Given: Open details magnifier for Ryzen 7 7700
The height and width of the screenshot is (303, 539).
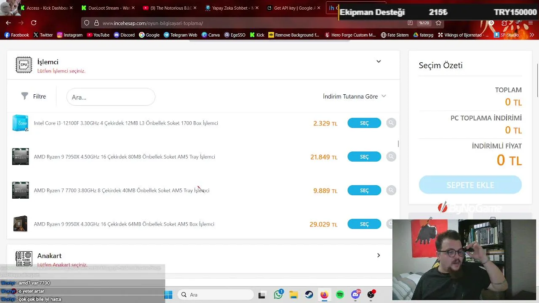Looking at the screenshot, I should (391, 190).
